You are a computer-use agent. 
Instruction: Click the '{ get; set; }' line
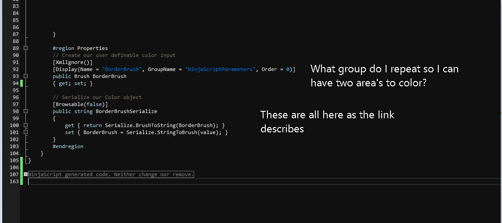click(x=72, y=83)
